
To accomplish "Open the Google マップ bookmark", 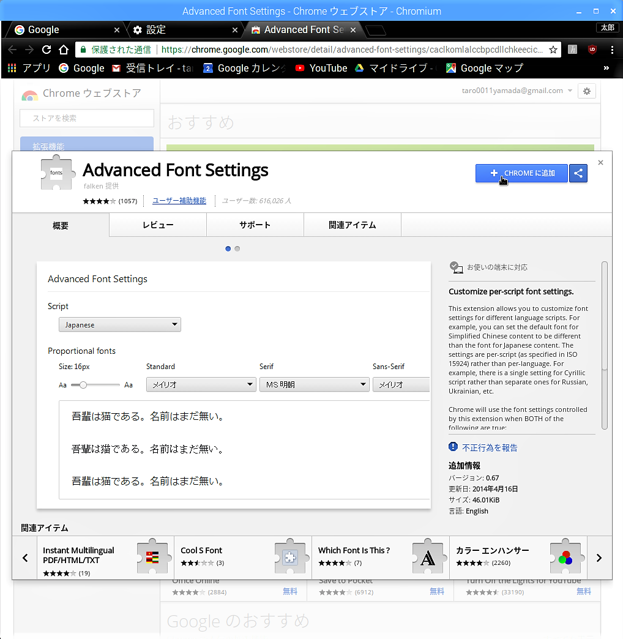I will [x=485, y=68].
